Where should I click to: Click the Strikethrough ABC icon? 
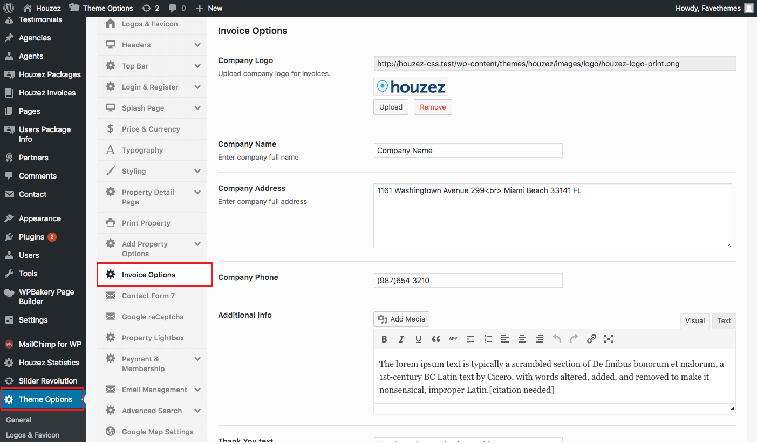click(453, 339)
